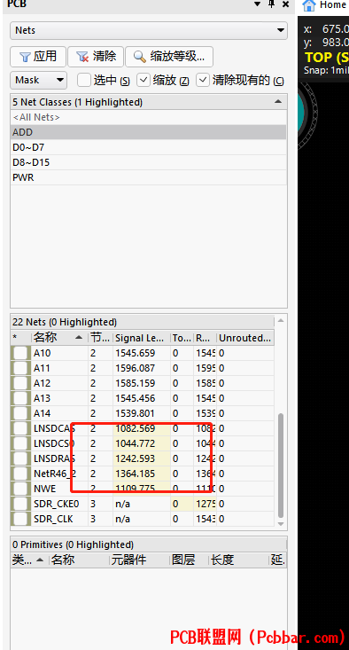The image size is (349, 650).
Task: Click signal length value 1364.185
Action: click(135, 474)
